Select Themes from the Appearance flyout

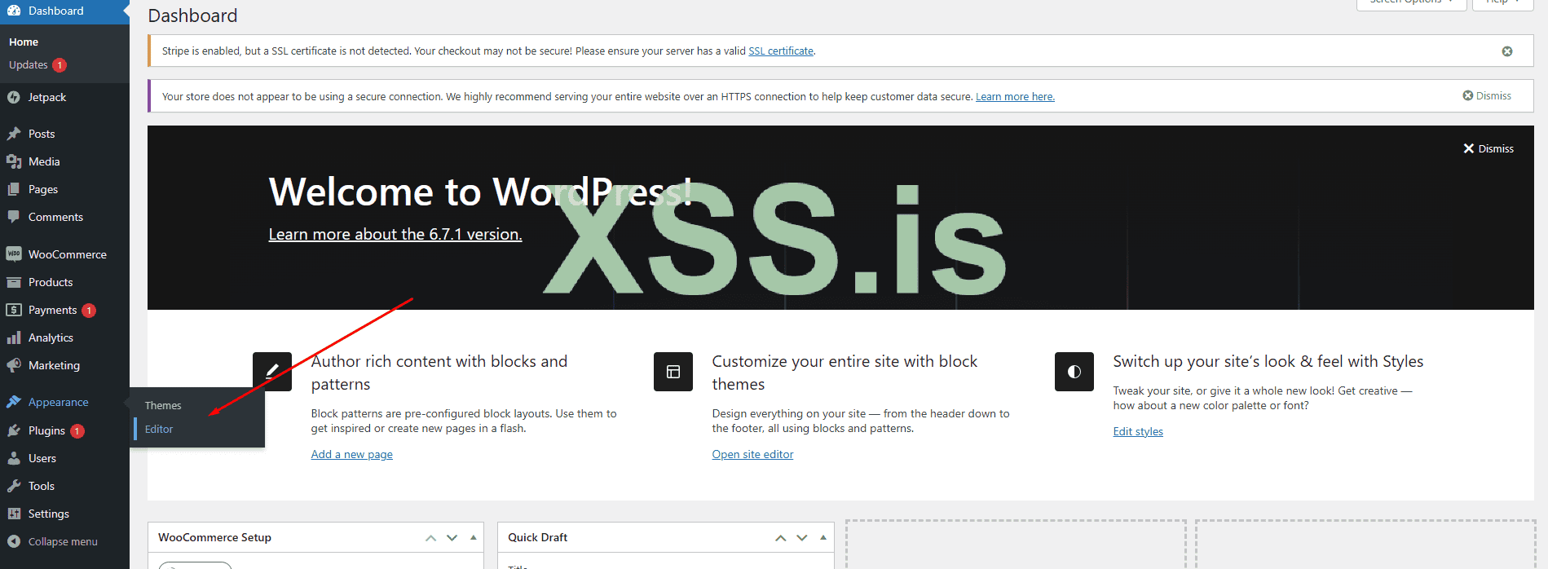(163, 405)
